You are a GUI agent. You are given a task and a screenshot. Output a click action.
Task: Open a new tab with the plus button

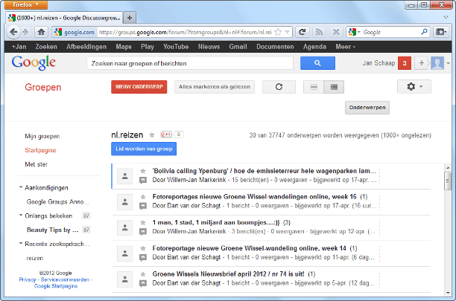130,18
